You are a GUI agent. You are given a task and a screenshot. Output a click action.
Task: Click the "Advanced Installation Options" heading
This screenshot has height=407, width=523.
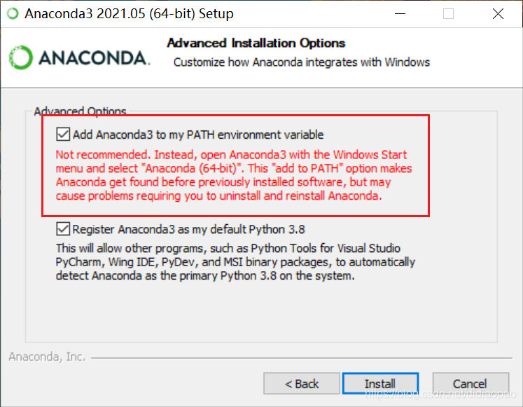tap(256, 43)
